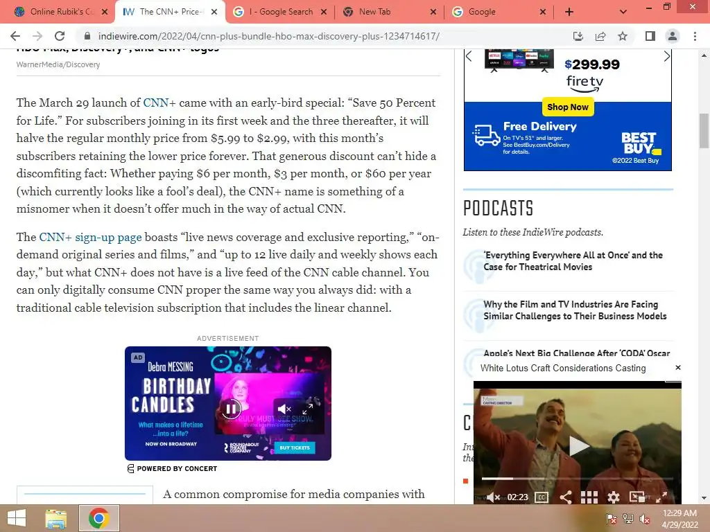Click the Shop Now ad button
Screen dimensions: 710x532
pyautogui.click(x=568, y=107)
